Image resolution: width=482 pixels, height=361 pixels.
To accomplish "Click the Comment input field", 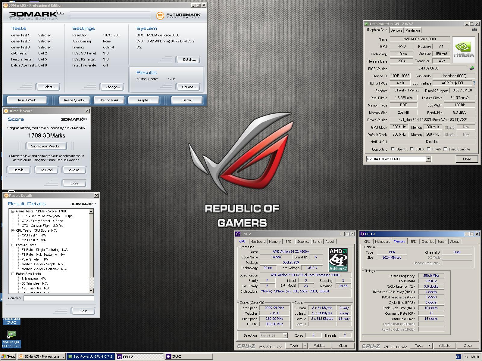I will tap(59, 298).
